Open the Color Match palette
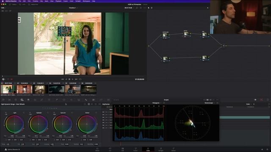This screenshot has width=271, height=152. tap(9, 100)
